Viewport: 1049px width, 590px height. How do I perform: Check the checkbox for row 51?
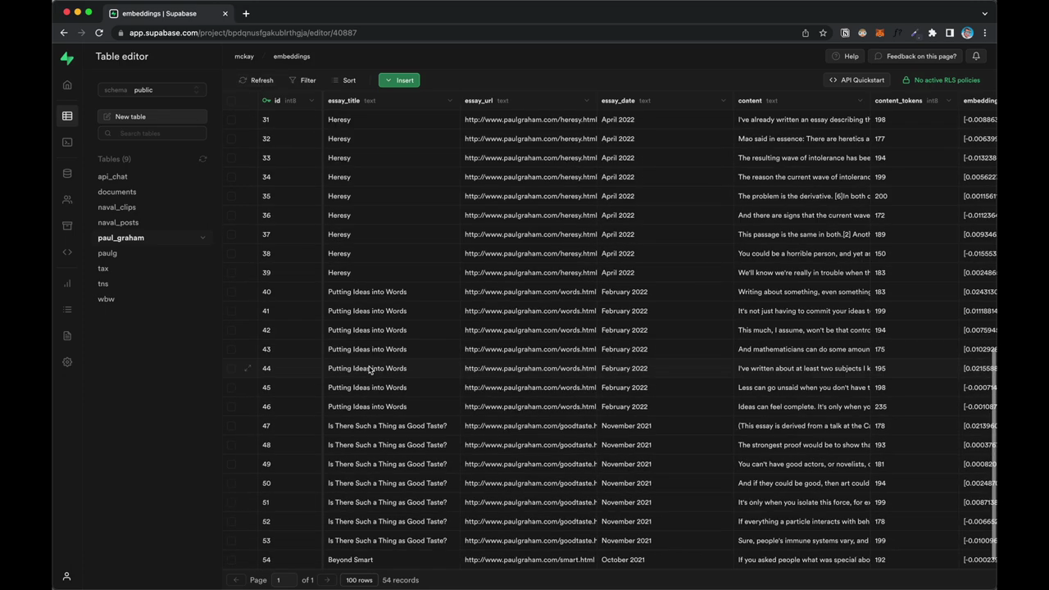point(231,502)
